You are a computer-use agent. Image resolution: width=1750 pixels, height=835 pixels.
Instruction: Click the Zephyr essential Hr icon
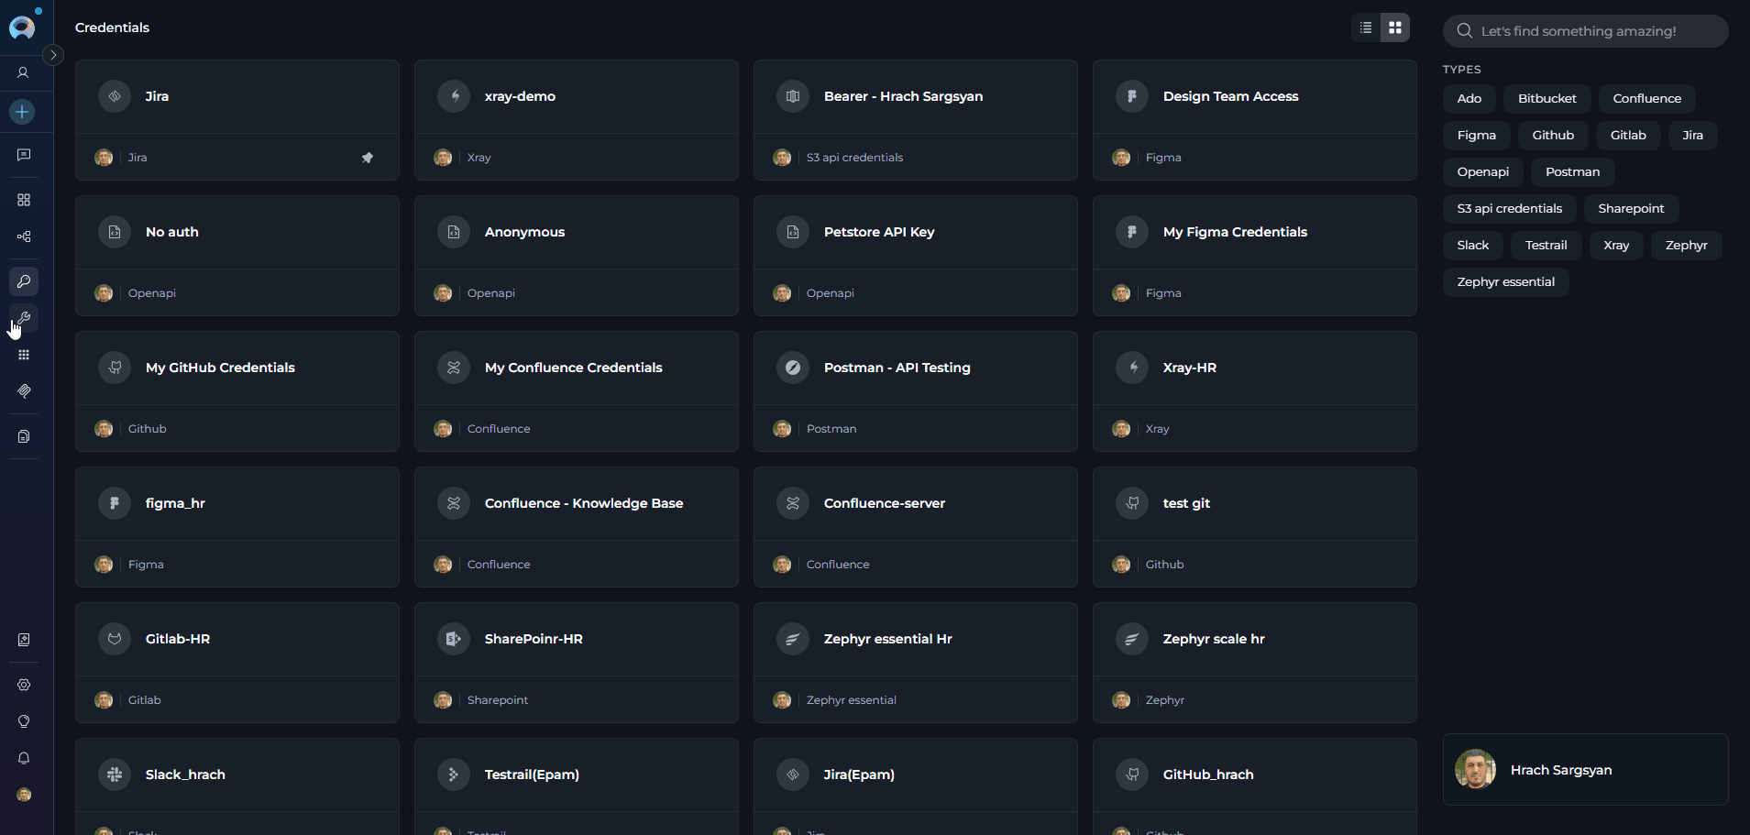tap(793, 639)
